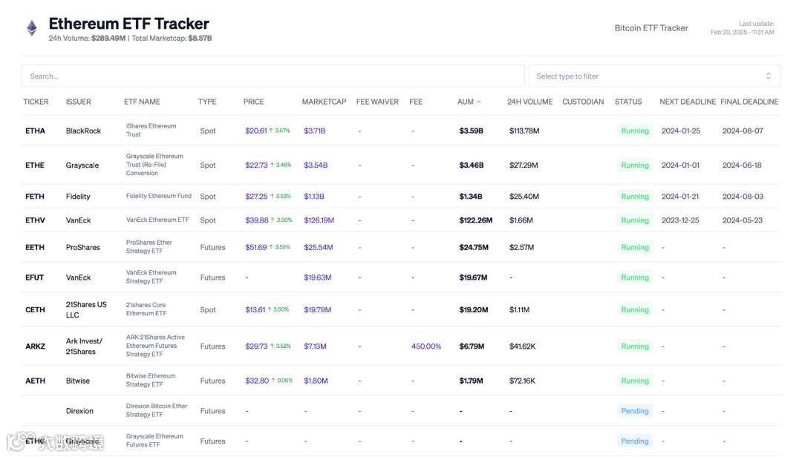Click Fidelity Ethereum Fund ETF name
The height and width of the screenshot is (457, 802).
[x=159, y=196]
